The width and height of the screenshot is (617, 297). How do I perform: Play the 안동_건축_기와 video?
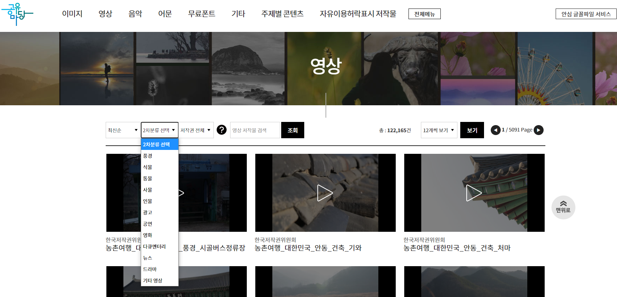pyautogui.click(x=325, y=193)
